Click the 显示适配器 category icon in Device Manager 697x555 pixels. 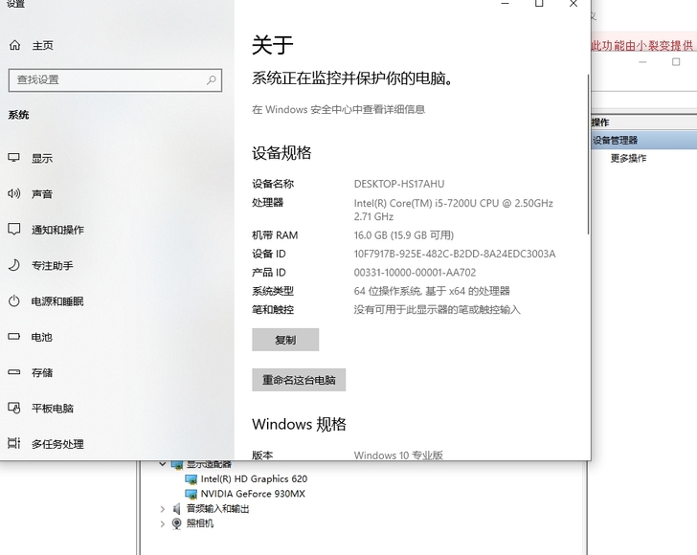pyautogui.click(x=177, y=465)
